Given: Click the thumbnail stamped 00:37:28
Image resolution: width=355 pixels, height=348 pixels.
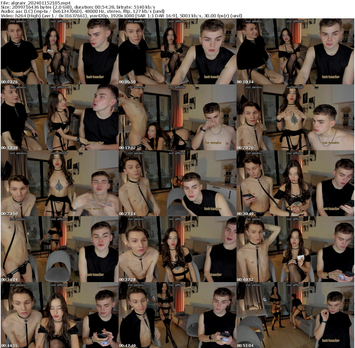Looking at the screenshot, I should [177, 249].
